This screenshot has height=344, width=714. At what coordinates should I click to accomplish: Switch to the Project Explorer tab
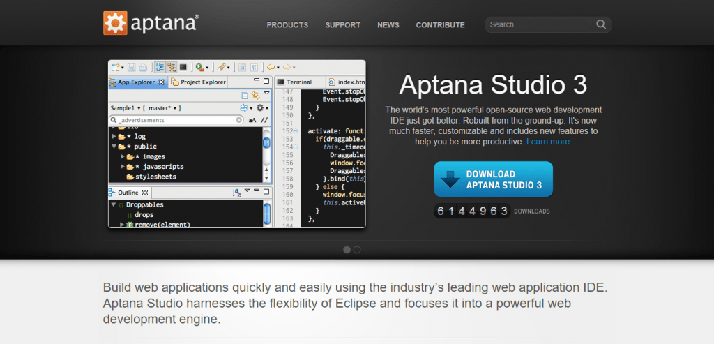tap(199, 82)
